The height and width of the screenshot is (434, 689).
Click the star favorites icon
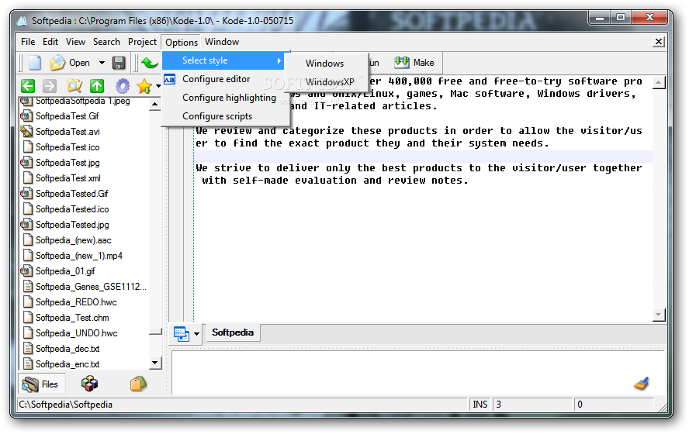tap(144, 86)
